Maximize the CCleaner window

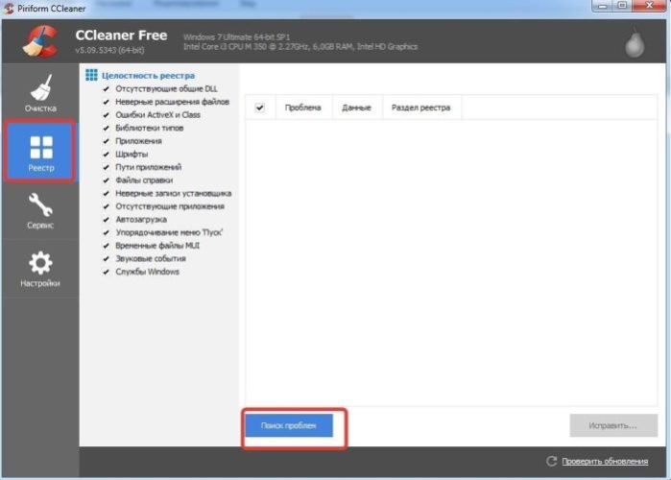pos(623,6)
